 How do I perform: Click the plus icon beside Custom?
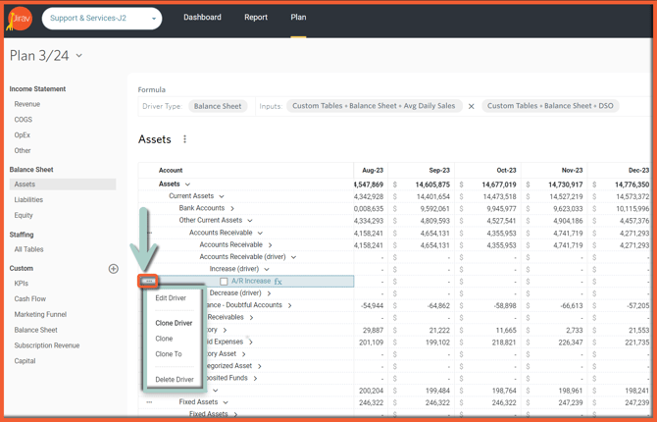[x=114, y=268]
